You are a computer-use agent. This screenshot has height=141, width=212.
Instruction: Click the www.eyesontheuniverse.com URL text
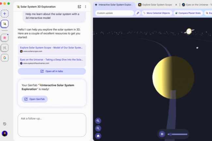click(36, 63)
